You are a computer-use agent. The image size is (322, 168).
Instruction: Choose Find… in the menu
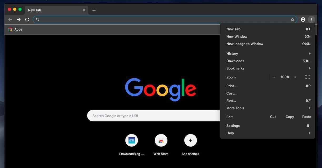pos(267,101)
